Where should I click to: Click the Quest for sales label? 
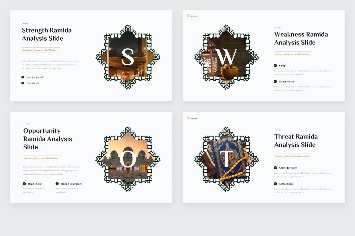[x=288, y=168]
